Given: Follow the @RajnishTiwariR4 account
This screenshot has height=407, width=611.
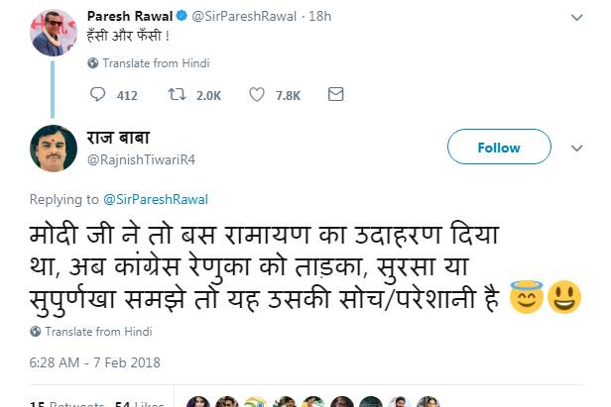Looking at the screenshot, I should (x=499, y=147).
